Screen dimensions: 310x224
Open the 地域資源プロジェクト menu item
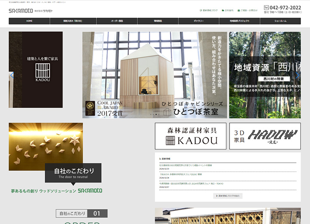point(239,21)
